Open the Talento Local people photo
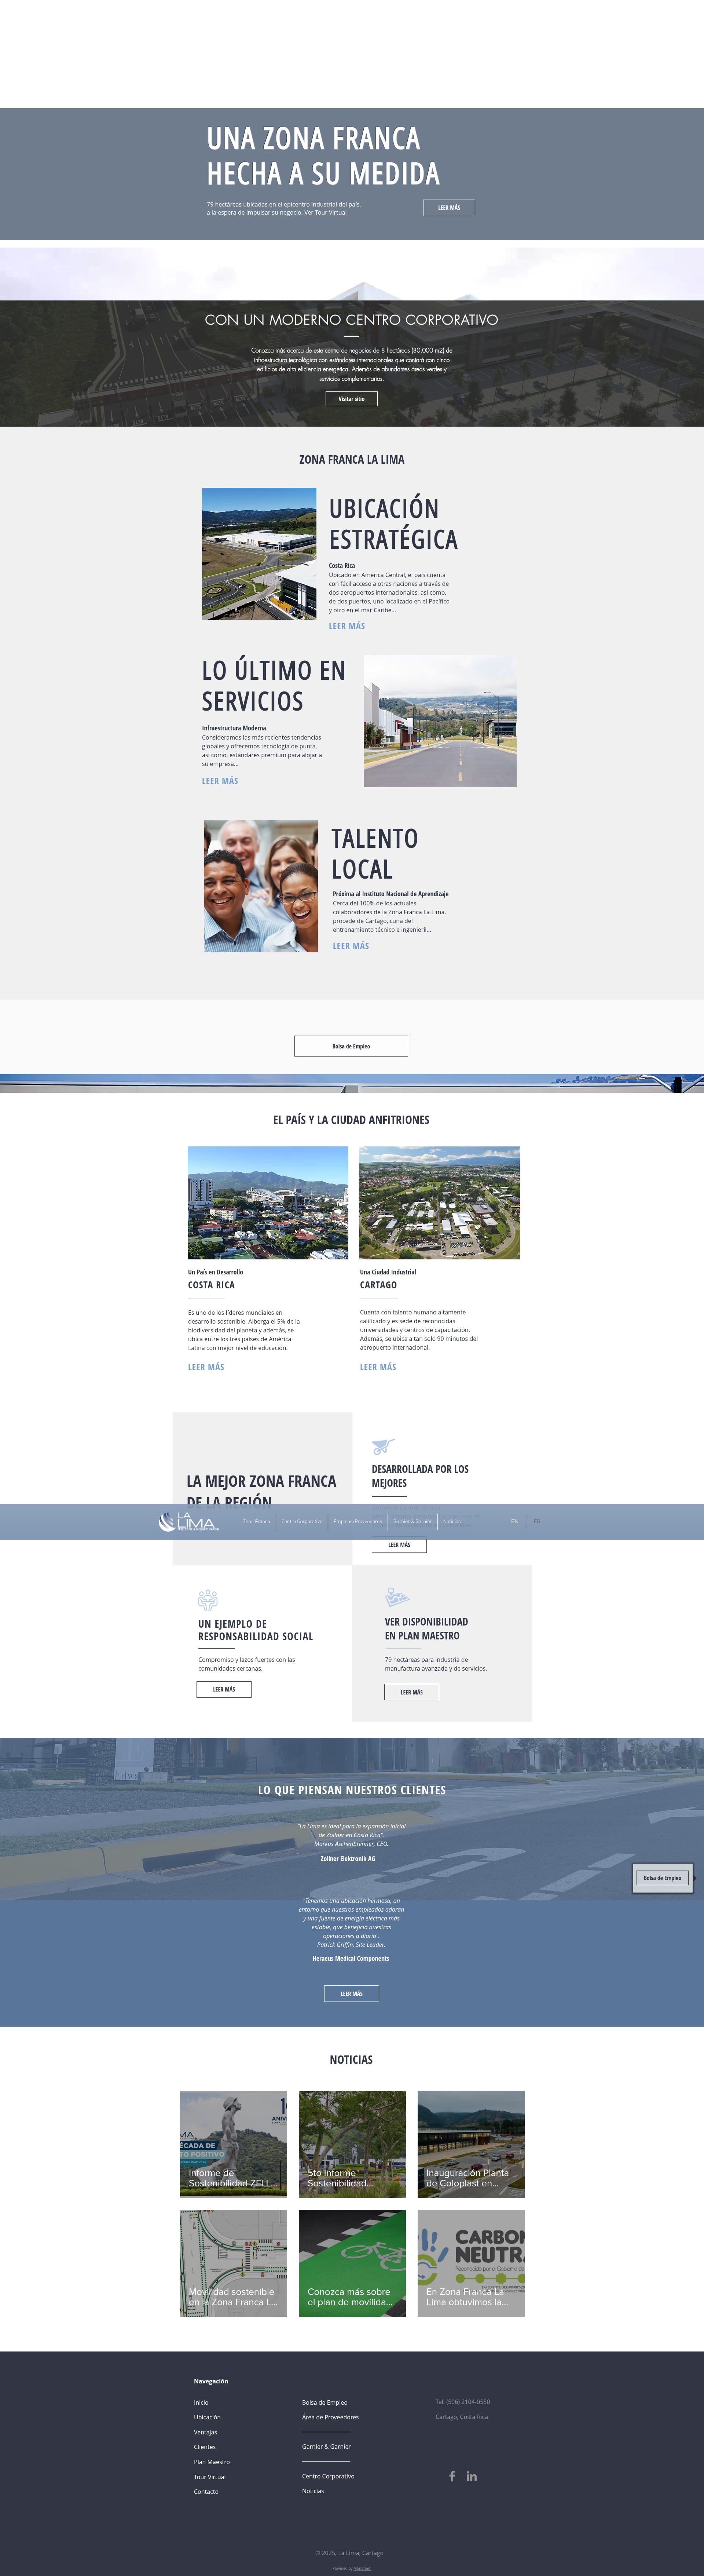This screenshot has height=2576, width=704. pos(261,886)
